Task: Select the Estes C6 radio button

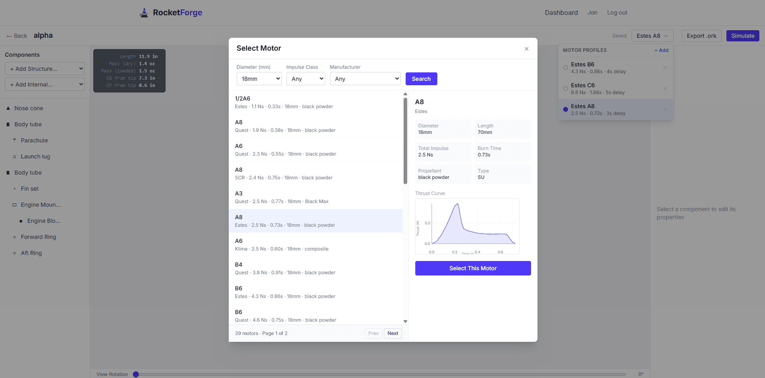Action: 566,88
